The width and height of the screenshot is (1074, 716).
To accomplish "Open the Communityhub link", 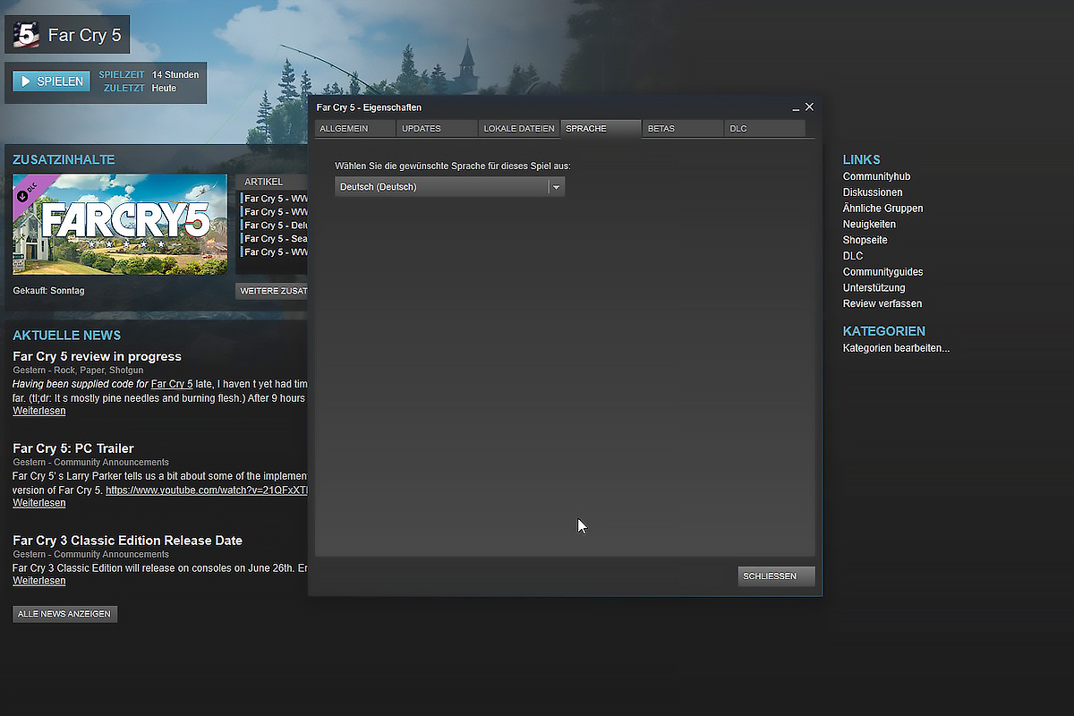I will 876,176.
